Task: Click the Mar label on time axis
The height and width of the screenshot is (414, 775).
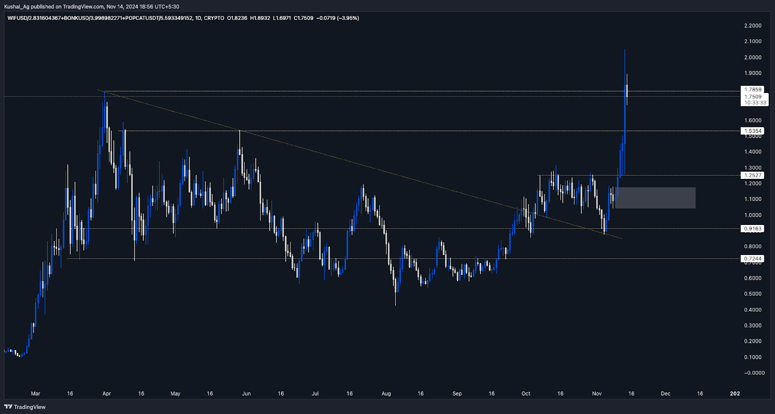Action: tap(35, 394)
